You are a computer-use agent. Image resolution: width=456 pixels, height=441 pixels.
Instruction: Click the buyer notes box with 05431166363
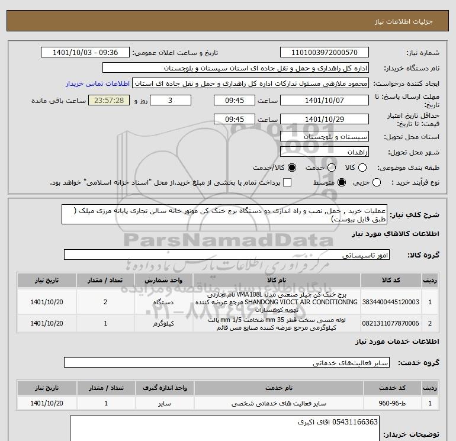pos(224,429)
